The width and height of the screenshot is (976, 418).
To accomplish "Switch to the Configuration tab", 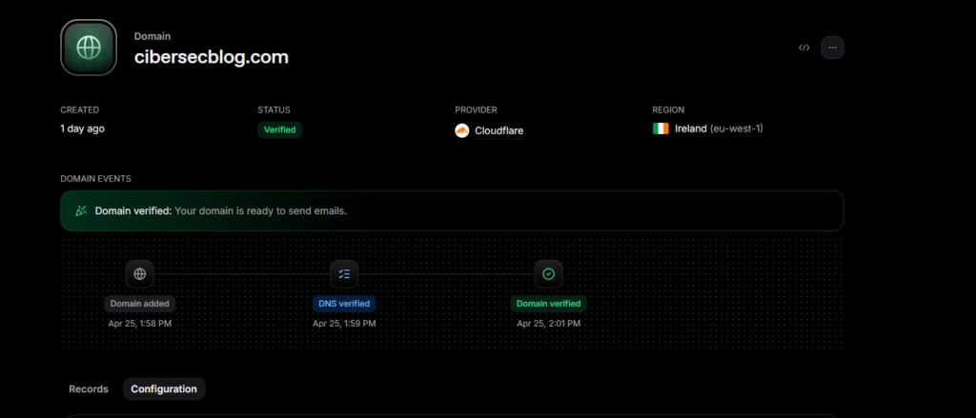I will (164, 388).
